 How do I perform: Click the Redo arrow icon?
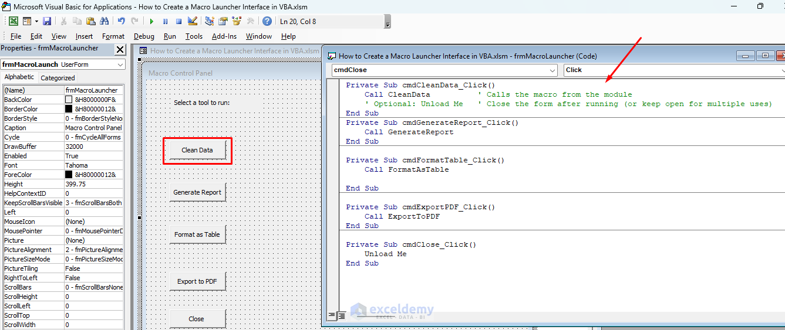[x=134, y=21]
